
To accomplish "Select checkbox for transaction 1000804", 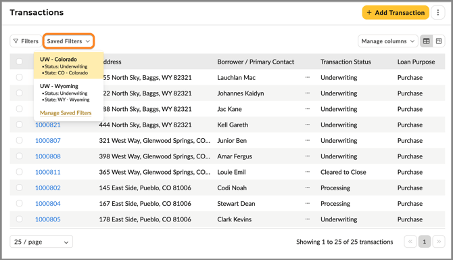I will 20,203.
